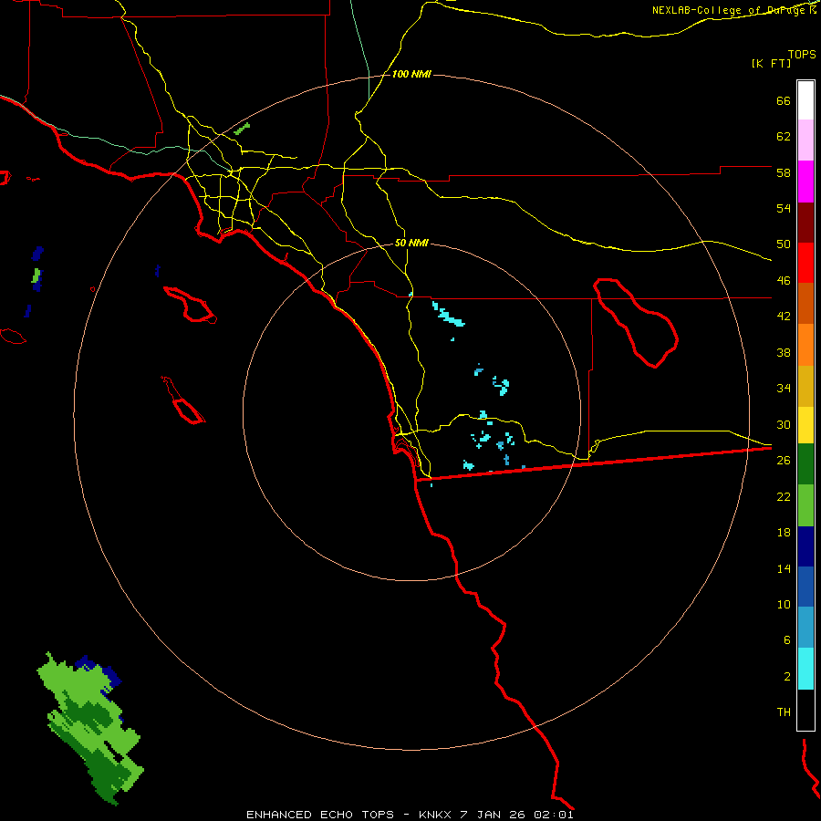The image size is (821, 821).
Task: Click the light pink legend swatch
Action: pyautogui.click(x=805, y=140)
